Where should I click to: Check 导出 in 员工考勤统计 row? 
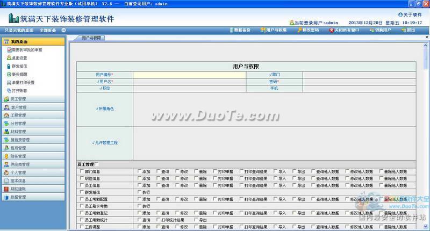(196, 220)
